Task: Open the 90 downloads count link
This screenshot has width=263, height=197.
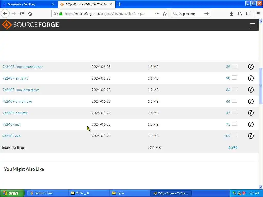Action: pyautogui.click(x=228, y=78)
